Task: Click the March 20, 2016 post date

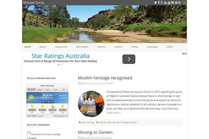Action: coord(88,138)
